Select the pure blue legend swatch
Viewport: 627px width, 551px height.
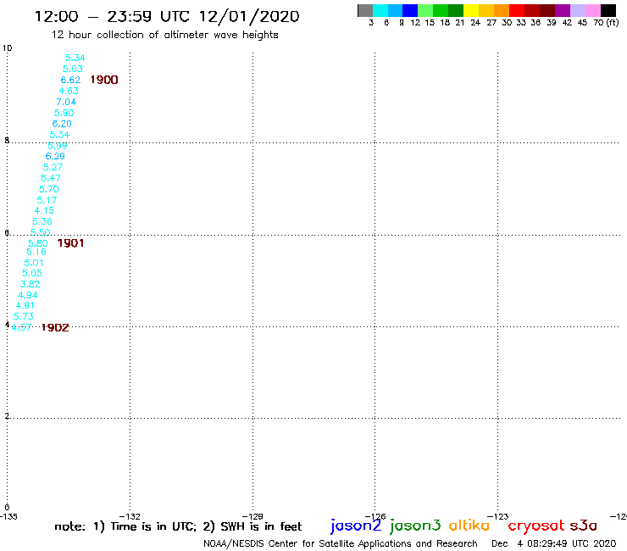point(410,10)
